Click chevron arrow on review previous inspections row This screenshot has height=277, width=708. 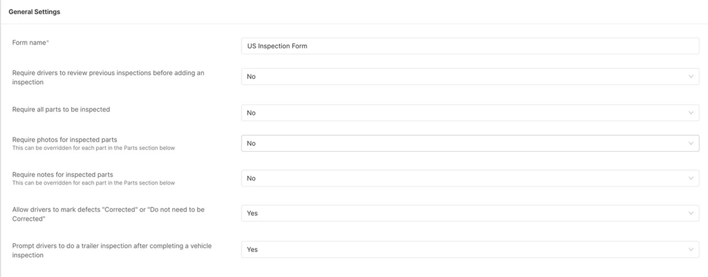point(691,76)
